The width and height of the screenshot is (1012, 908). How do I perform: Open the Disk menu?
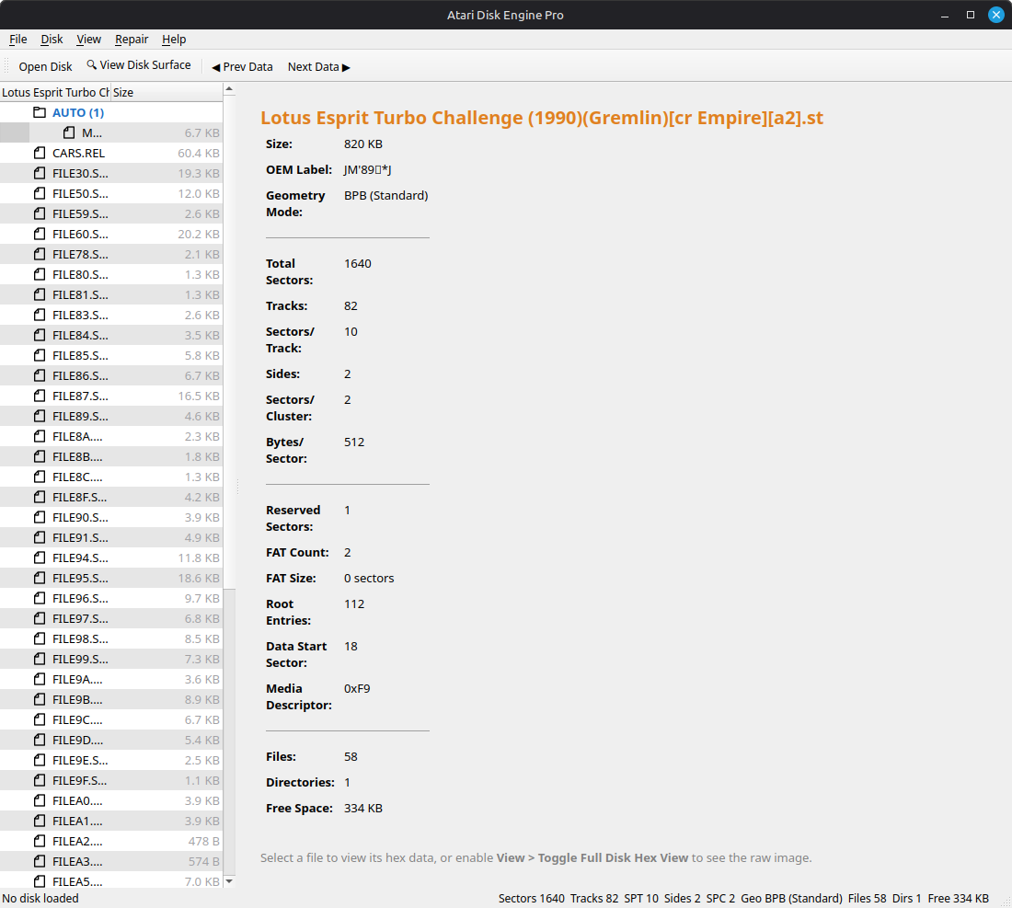(52, 40)
